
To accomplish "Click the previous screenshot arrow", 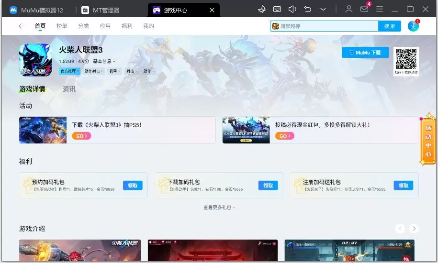I will click(400, 229).
